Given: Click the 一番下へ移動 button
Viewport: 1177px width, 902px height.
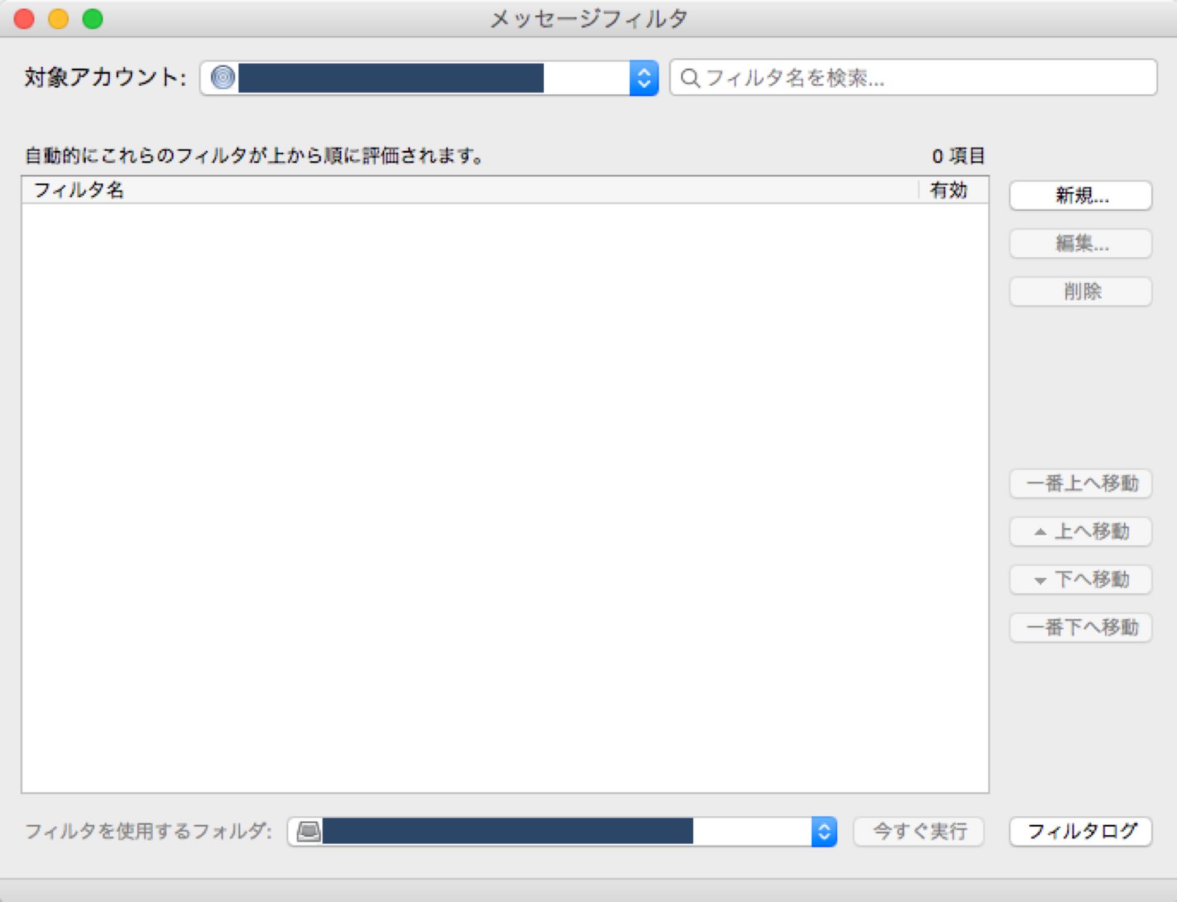Looking at the screenshot, I should click(x=1080, y=627).
